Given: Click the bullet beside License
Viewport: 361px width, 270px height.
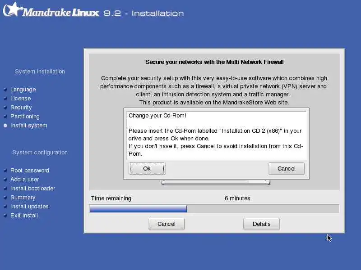Looking at the screenshot, I should point(5,99).
